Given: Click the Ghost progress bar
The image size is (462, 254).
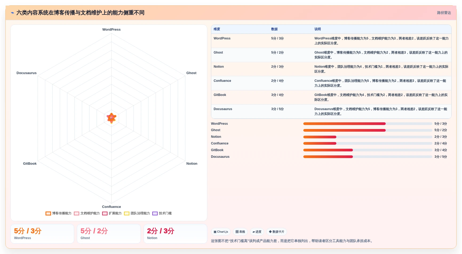Looking at the screenshot, I should pyautogui.click(x=368, y=130).
